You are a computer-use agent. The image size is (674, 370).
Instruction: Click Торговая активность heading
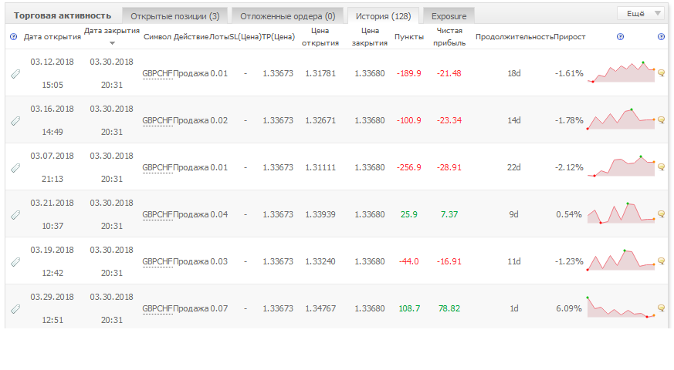(x=63, y=16)
